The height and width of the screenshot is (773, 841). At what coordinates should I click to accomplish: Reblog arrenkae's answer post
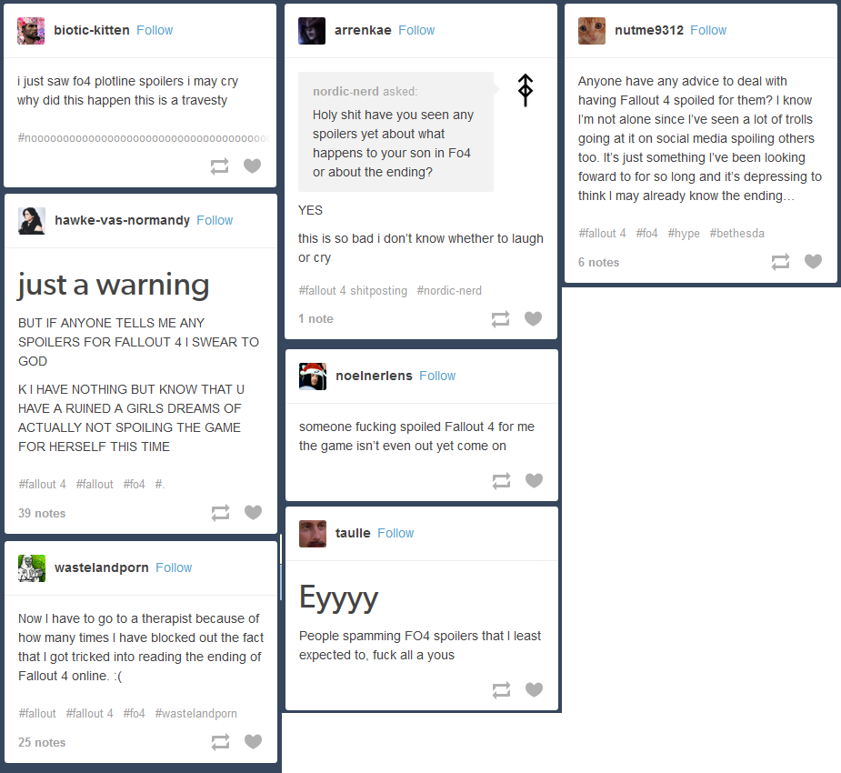[500, 319]
